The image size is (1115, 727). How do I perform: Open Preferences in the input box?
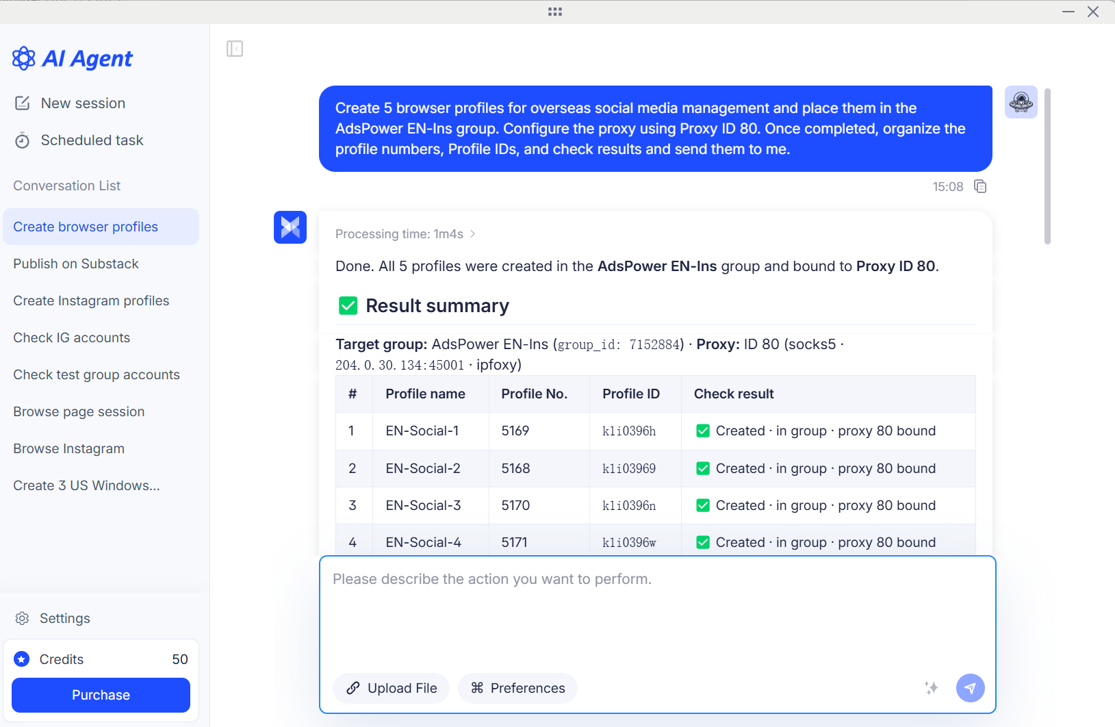[x=517, y=688]
